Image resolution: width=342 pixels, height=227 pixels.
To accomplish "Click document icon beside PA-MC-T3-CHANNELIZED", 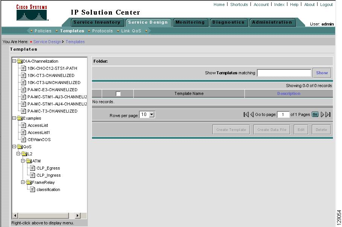I will click(x=24, y=111).
